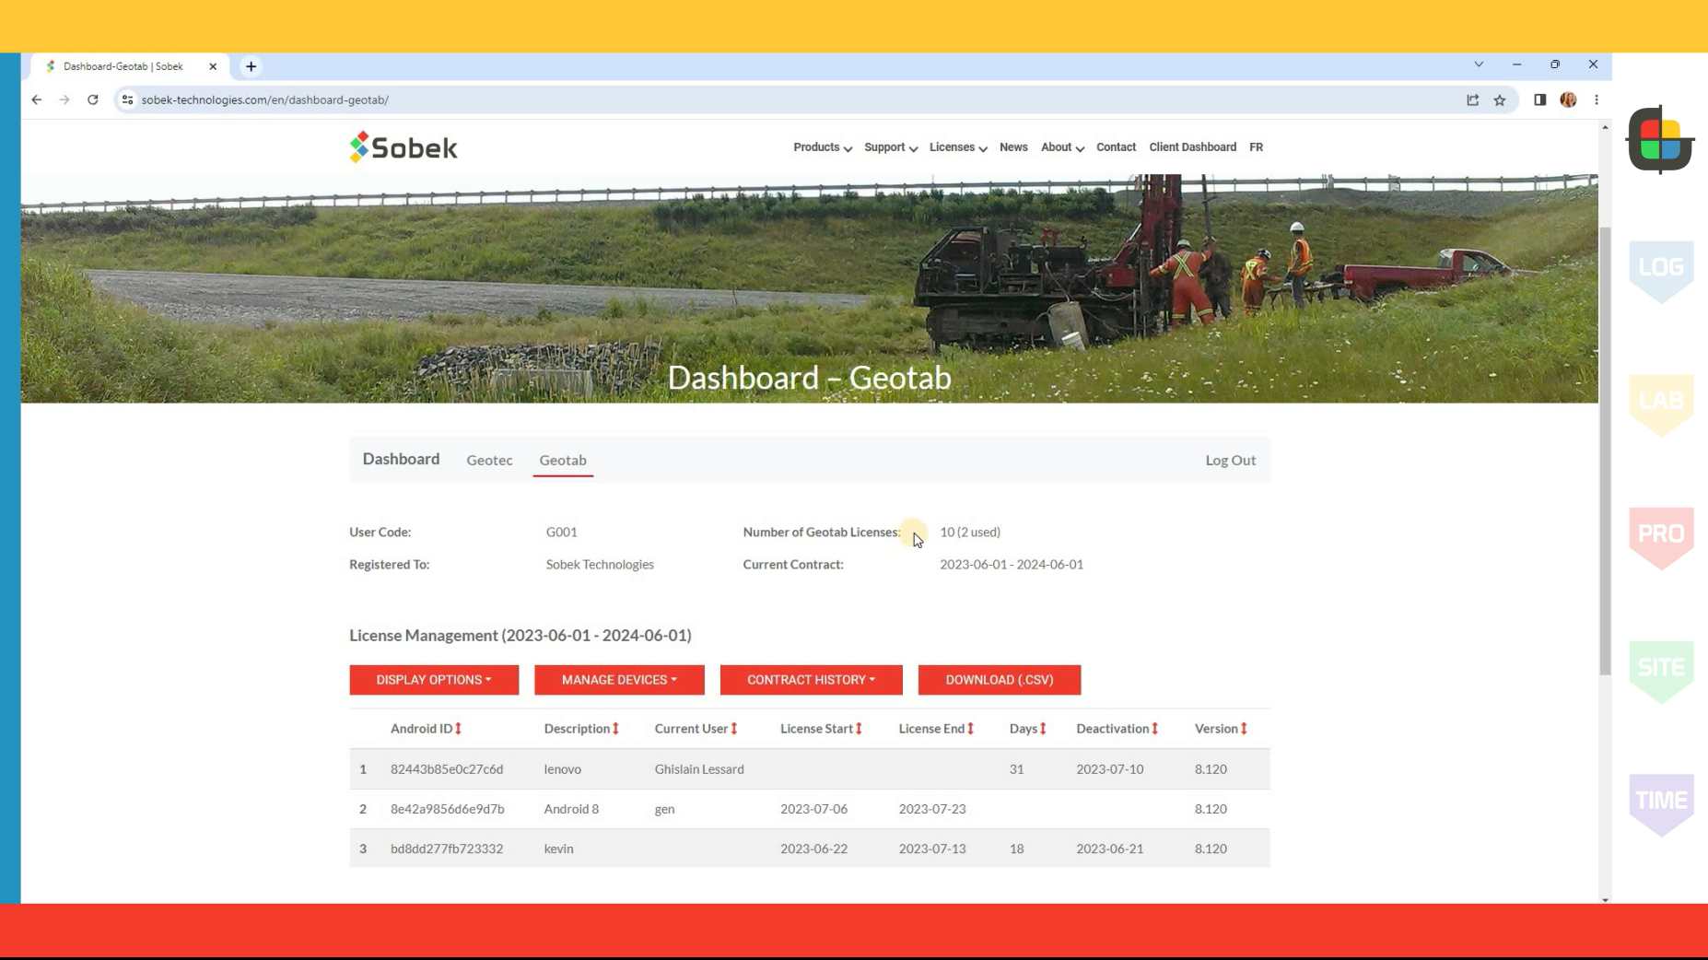Open the browser side panel icon
The width and height of the screenshot is (1708, 960).
[1540, 100]
